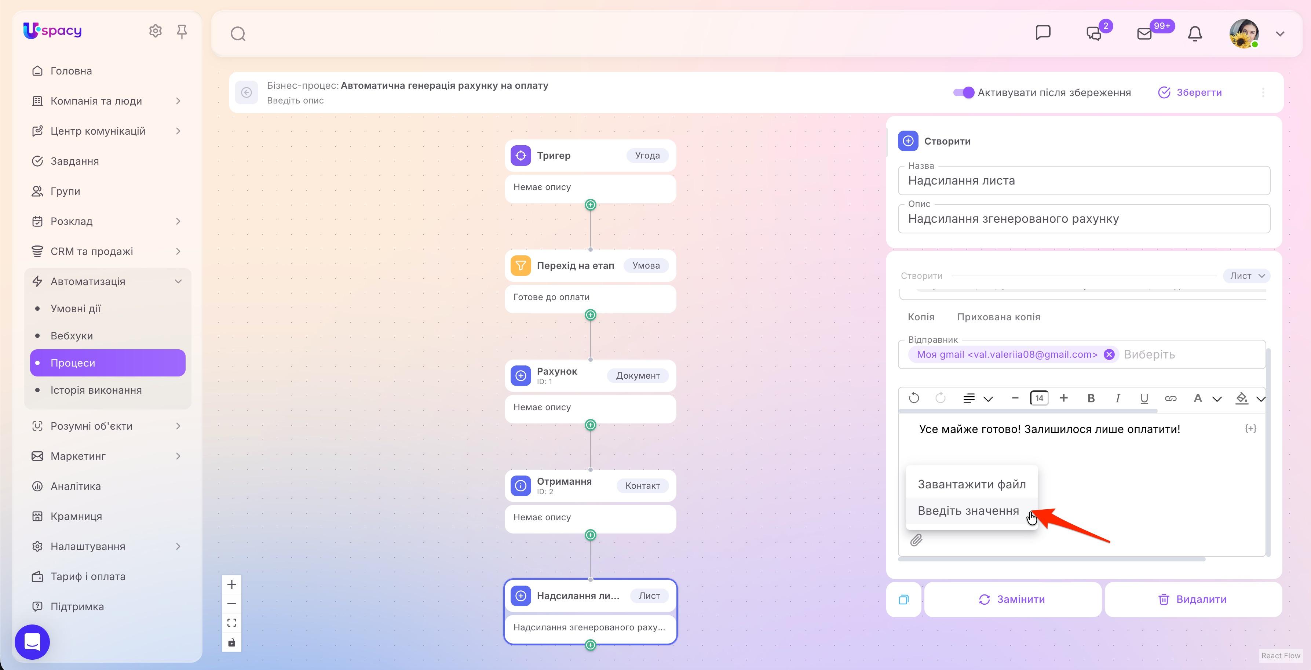Click the Прихована копія link
This screenshot has height=670, width=1311.
[x=998, y=317]
